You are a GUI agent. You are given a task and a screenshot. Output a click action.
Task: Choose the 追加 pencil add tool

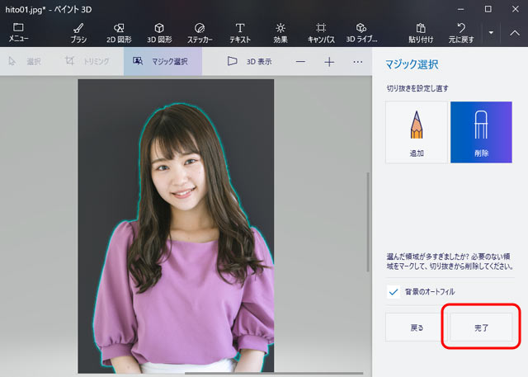pos(417,132)
